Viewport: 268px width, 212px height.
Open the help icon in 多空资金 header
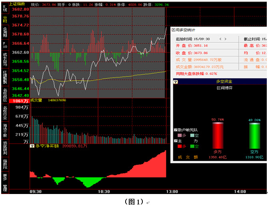point(176,82)
